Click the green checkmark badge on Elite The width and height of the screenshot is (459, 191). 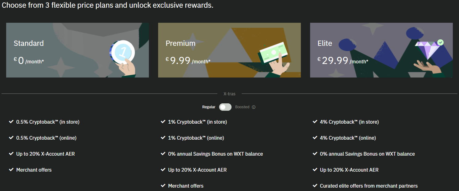tap(441, 42)
